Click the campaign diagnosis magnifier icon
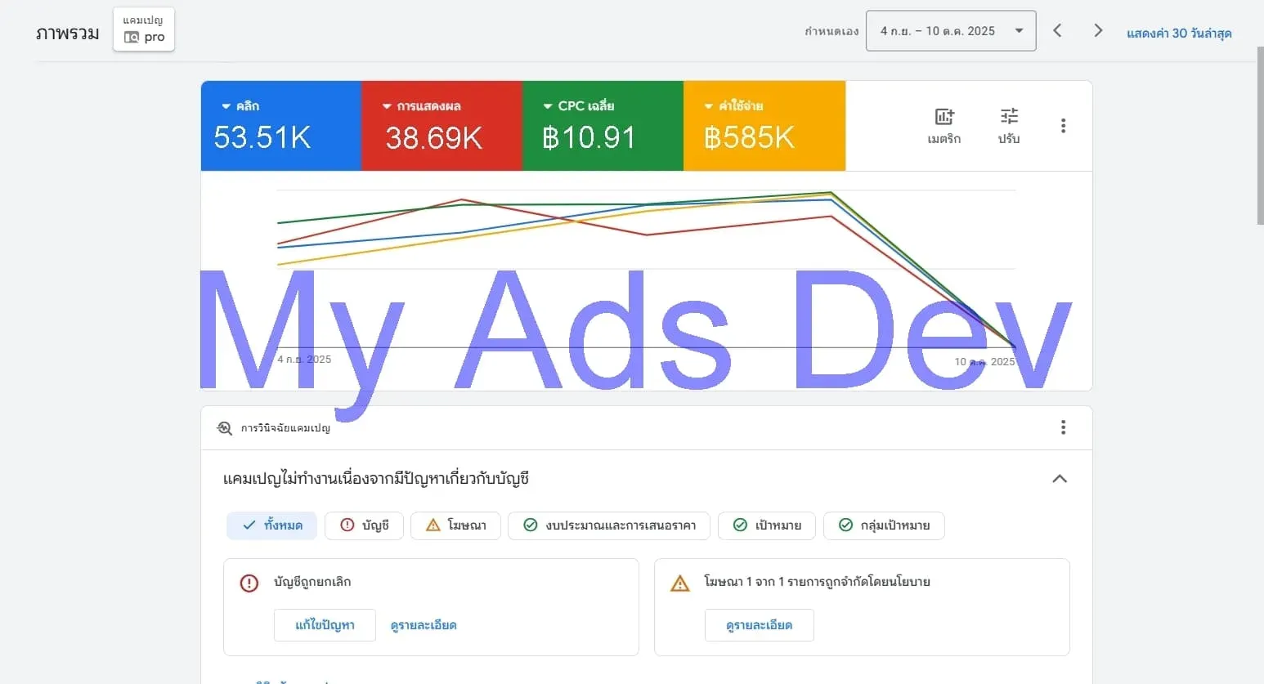 click(x=223, y=427)
